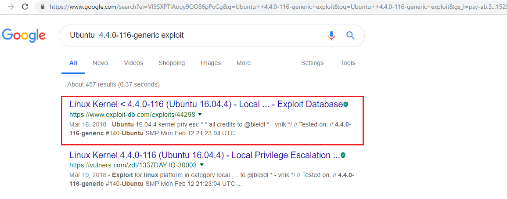
Task: Expand dropdown arrow next to the vulners URL
Action: [x=202, y=165]
